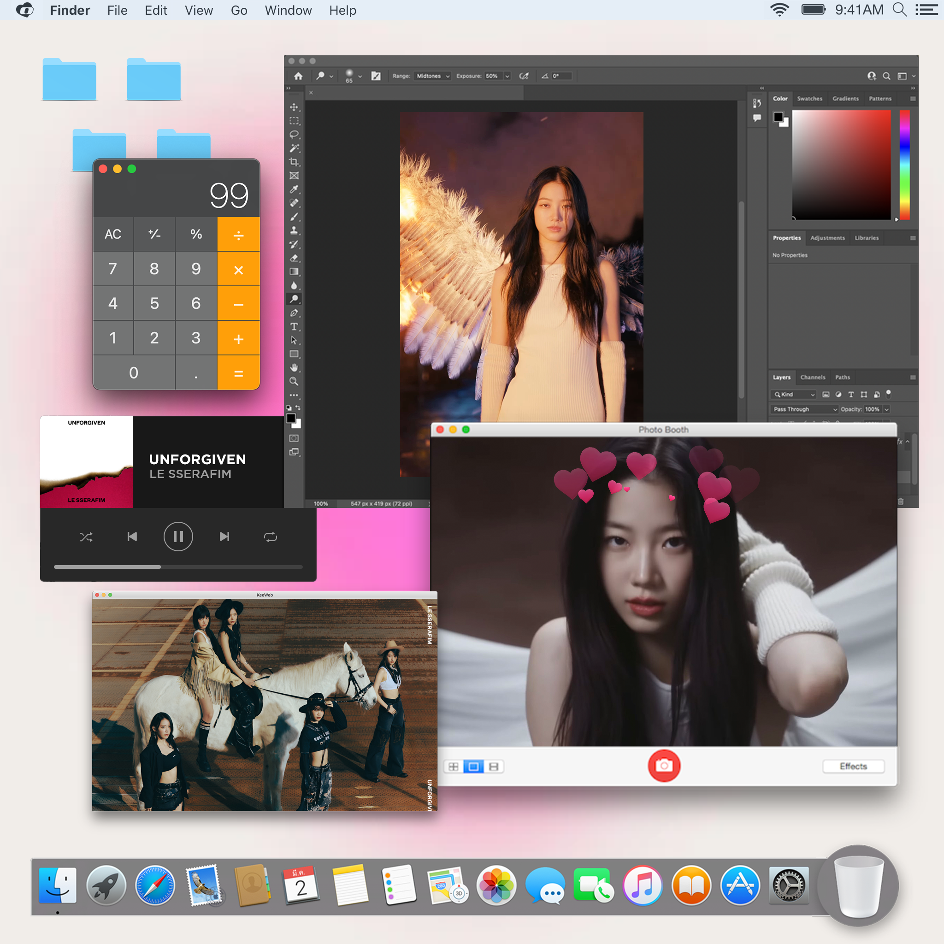Choose the Type tool
Screen dimensions: 944x944
point(294,326)
